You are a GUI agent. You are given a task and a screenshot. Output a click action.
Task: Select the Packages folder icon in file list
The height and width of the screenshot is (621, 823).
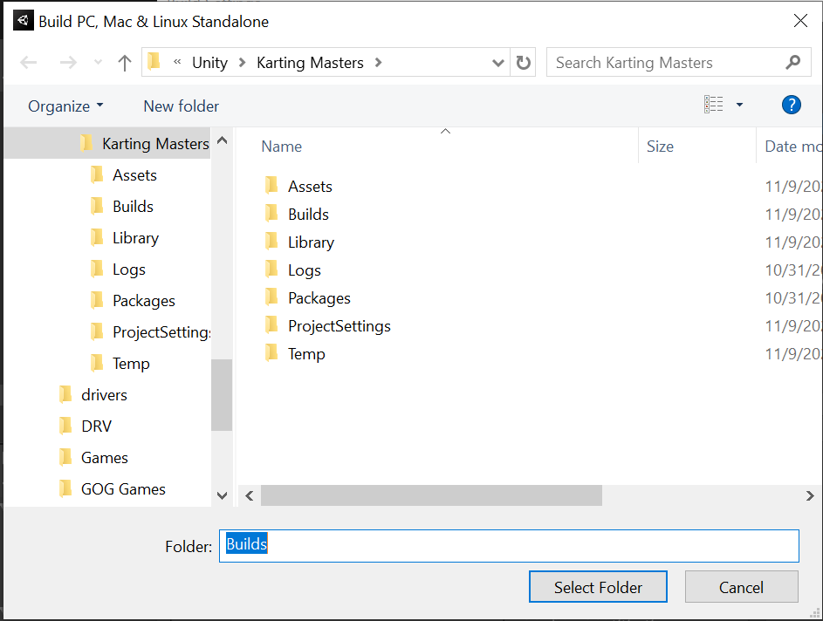pos(272,298)
